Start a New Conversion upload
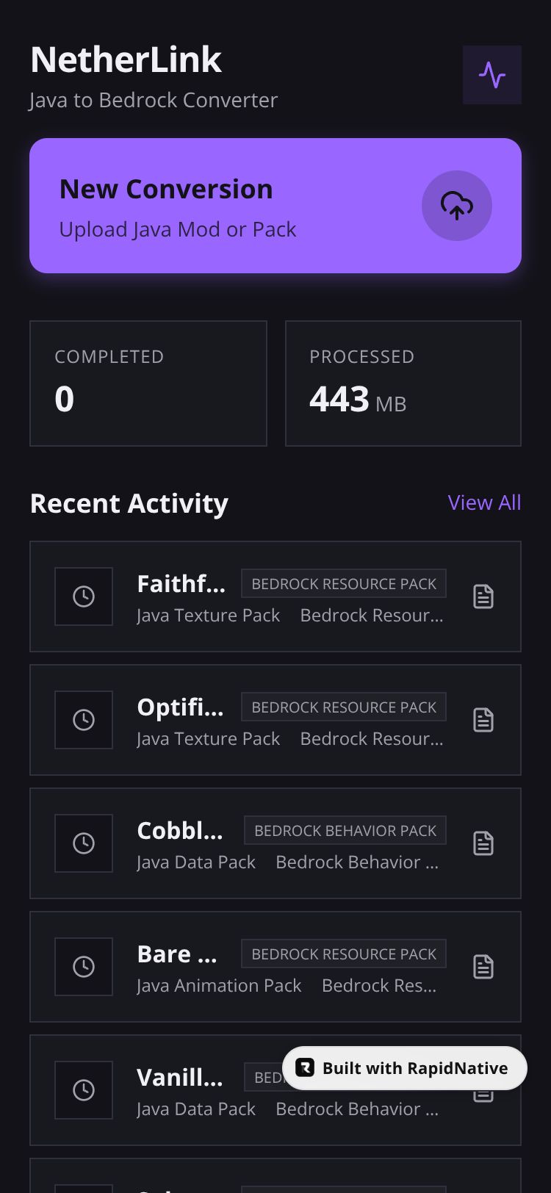This screenshot has width=551, height=1193. (x=275, y=206)
